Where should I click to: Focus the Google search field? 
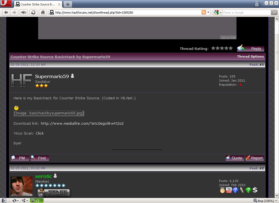pos(247,13)
